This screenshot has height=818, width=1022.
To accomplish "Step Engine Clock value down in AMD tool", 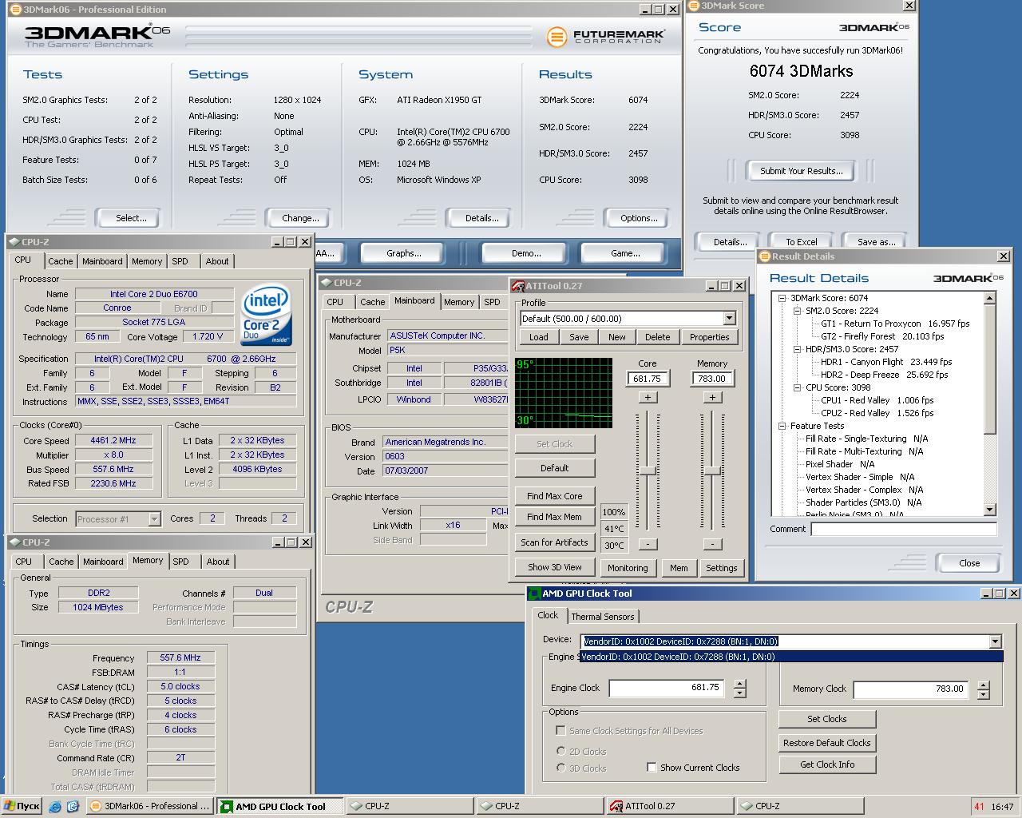I will 740,693.
